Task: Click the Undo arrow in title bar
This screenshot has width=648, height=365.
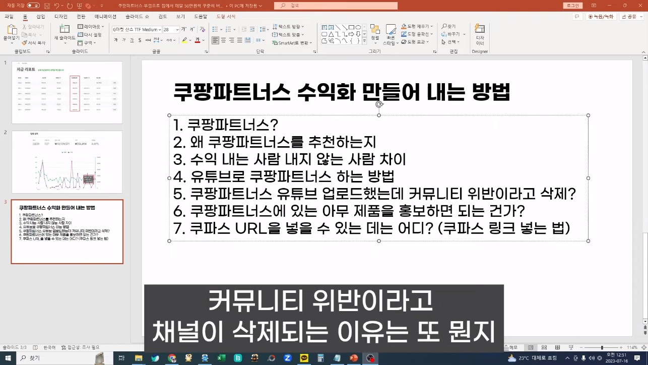Action: point(57,6)
